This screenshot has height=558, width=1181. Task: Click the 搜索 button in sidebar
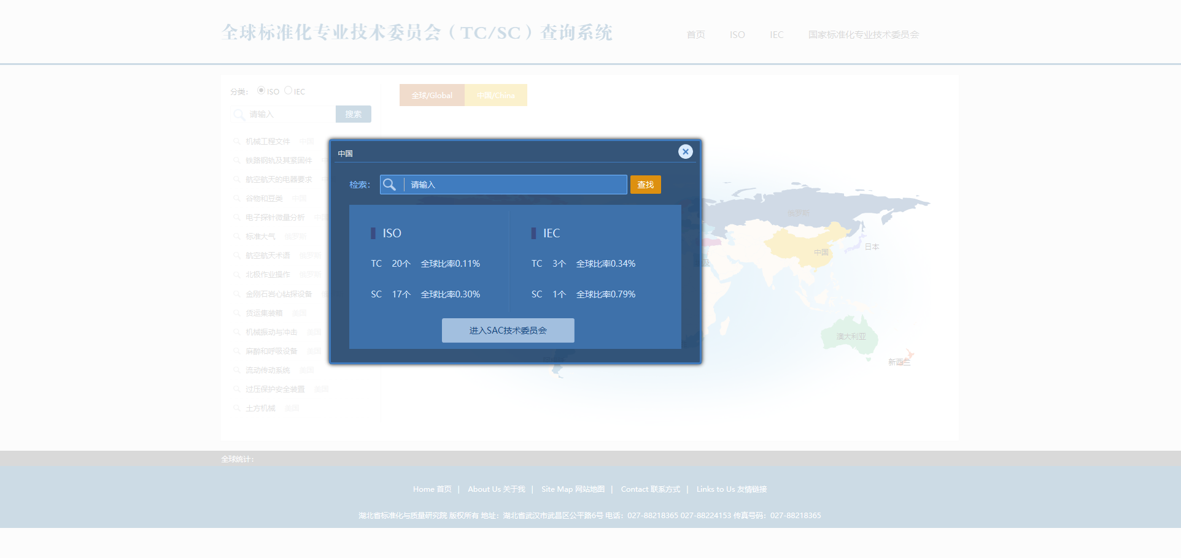click(x=353, y=114)
